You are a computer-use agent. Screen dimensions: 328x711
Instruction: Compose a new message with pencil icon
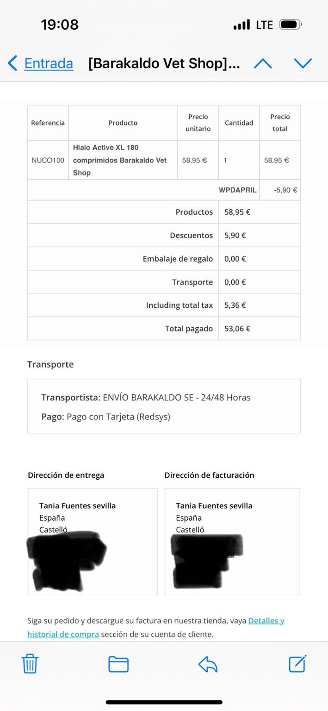pyautogui.click(x=297, y=663)
